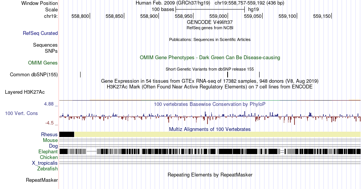Click the 559,050 ruler coordinate
Viewport: 361px width, 189px height.
click(253, 16)
